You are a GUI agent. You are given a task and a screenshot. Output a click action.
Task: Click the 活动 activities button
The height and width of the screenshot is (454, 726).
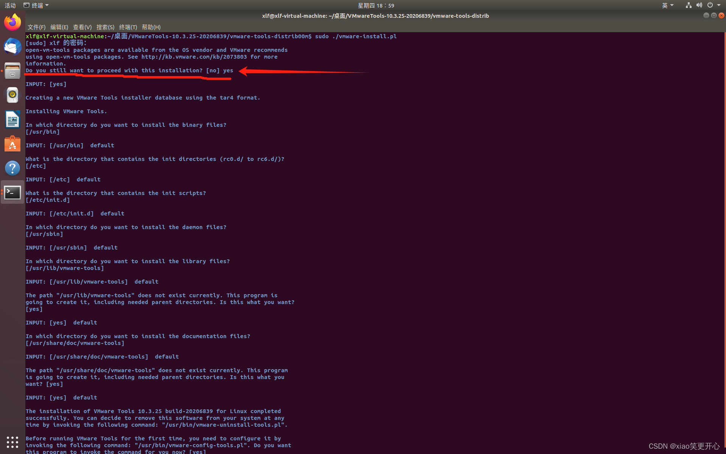pyautogui.click(x=10, y=5)
